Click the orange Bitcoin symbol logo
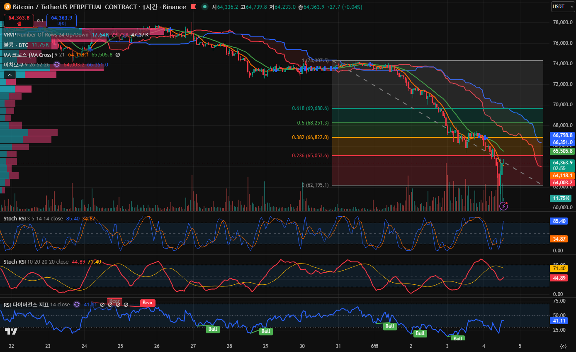Image resolution: width=576 pixels, height=352 pixels. pos(7,7)
